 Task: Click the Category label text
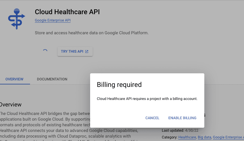pos(169,137)
